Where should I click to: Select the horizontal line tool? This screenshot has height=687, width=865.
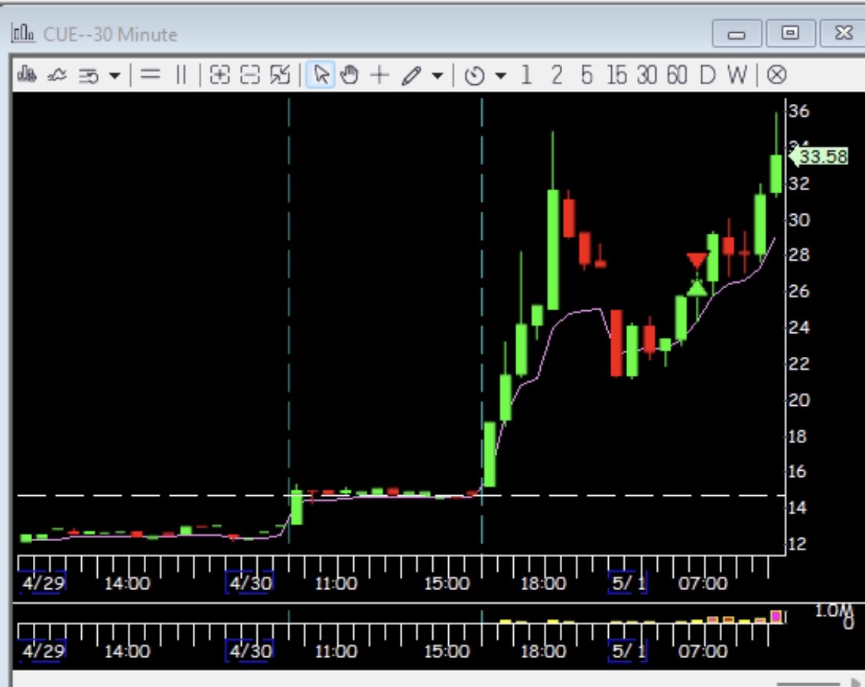tap(150, 74)
